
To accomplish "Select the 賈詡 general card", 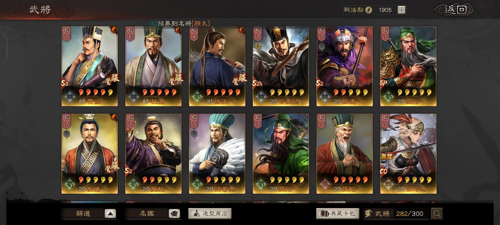I will pyautogui.click(x=90, y=66).
